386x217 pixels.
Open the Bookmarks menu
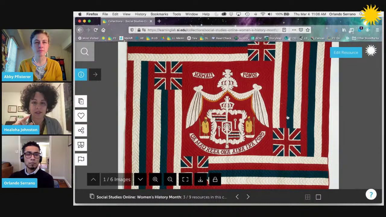[x=159, y=14]
